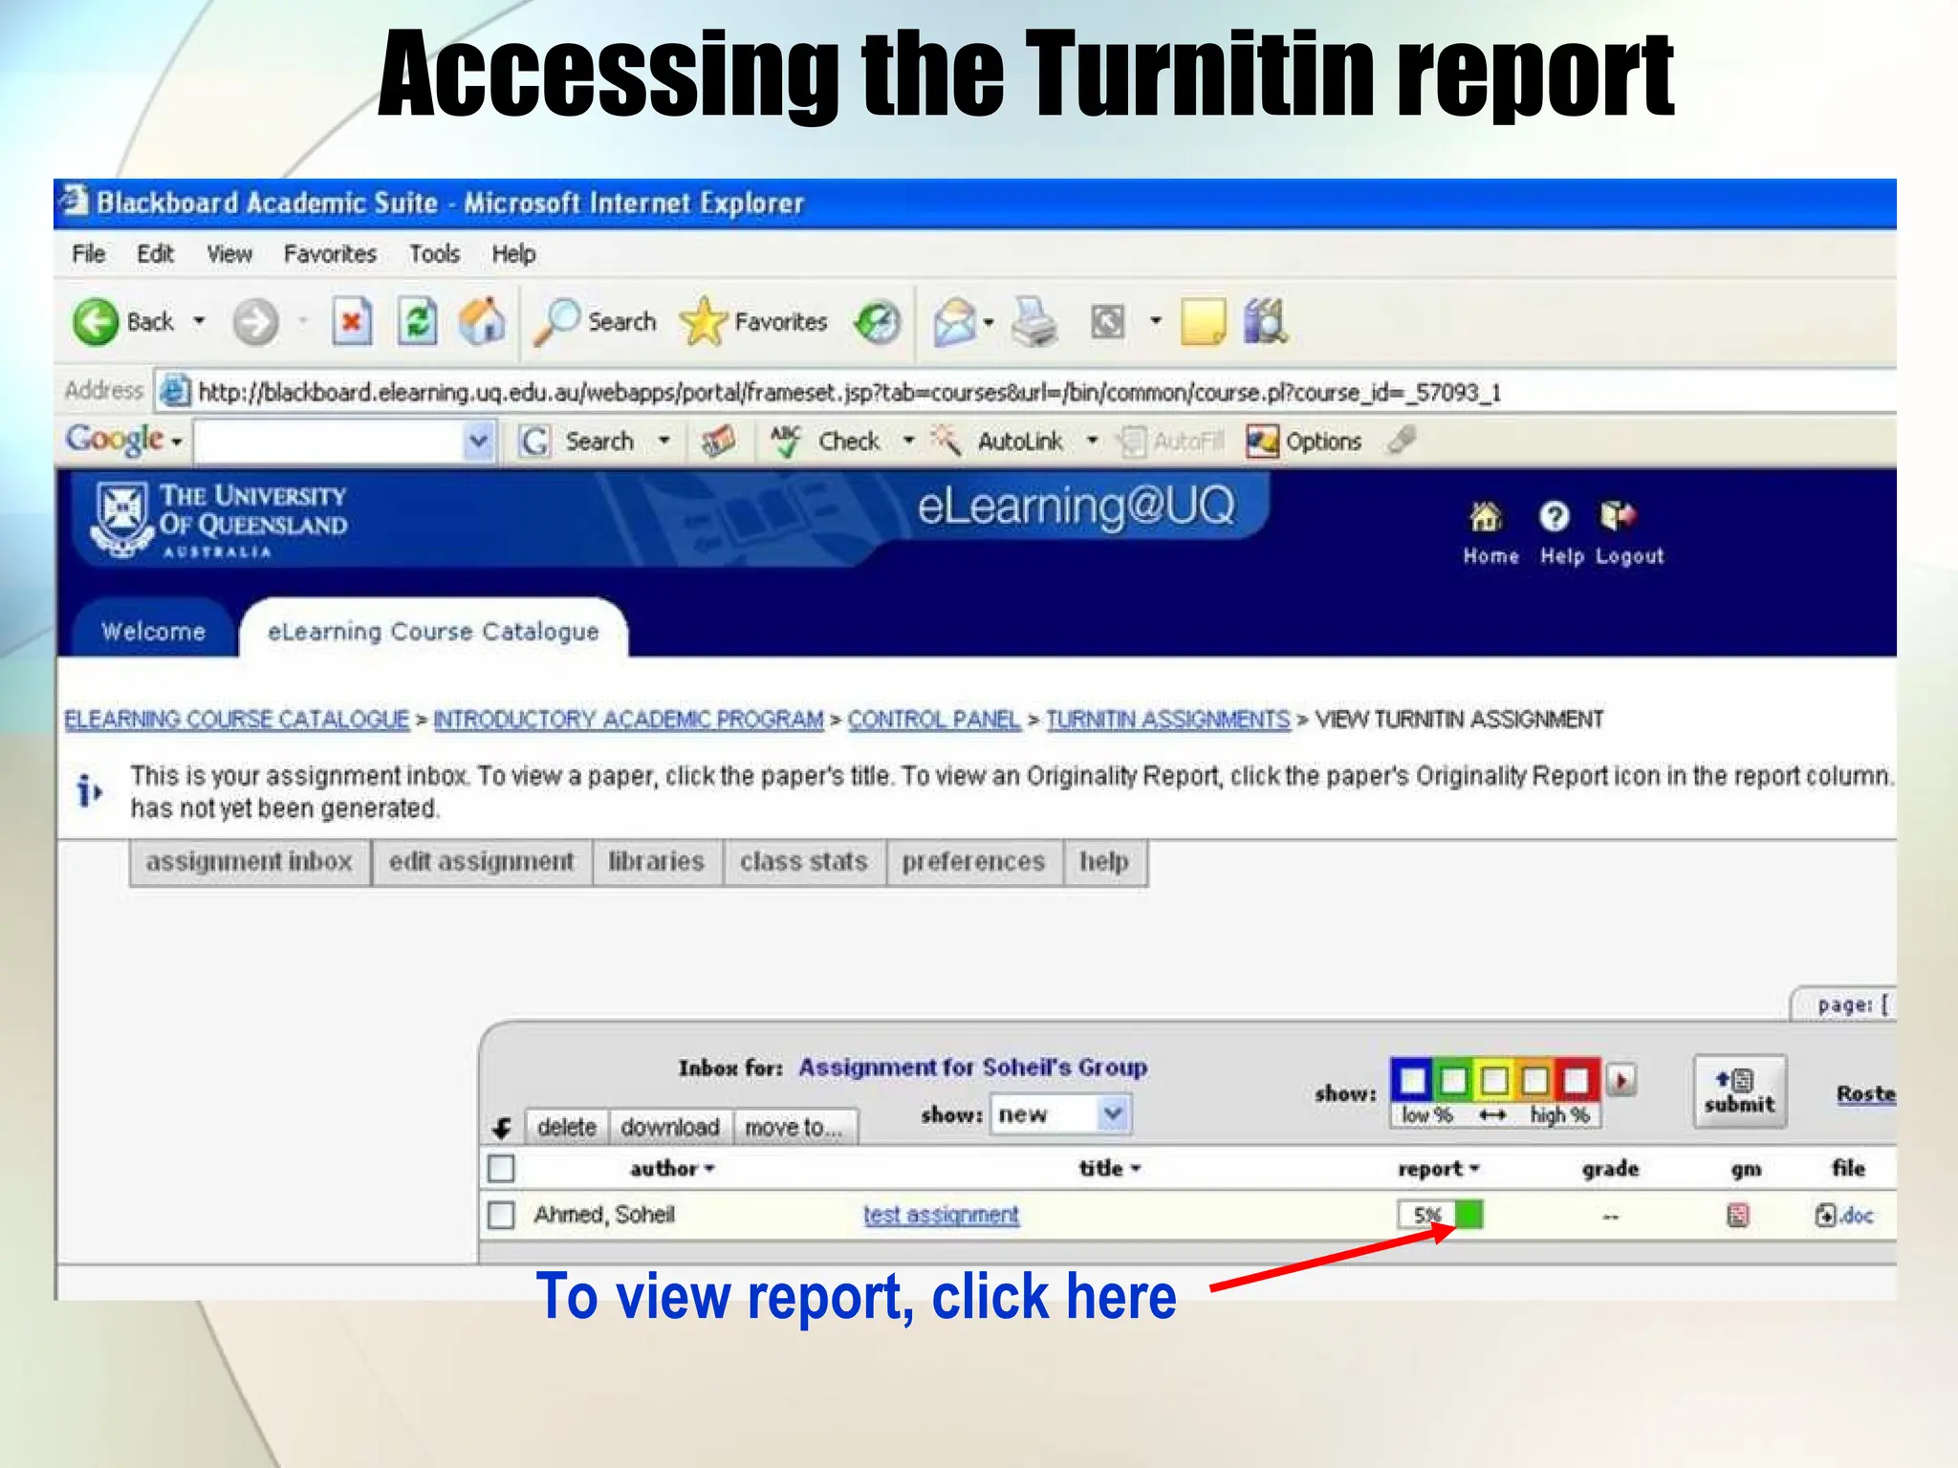
Task: Open the test assignment paper link
Action: tap(941, 1215)
